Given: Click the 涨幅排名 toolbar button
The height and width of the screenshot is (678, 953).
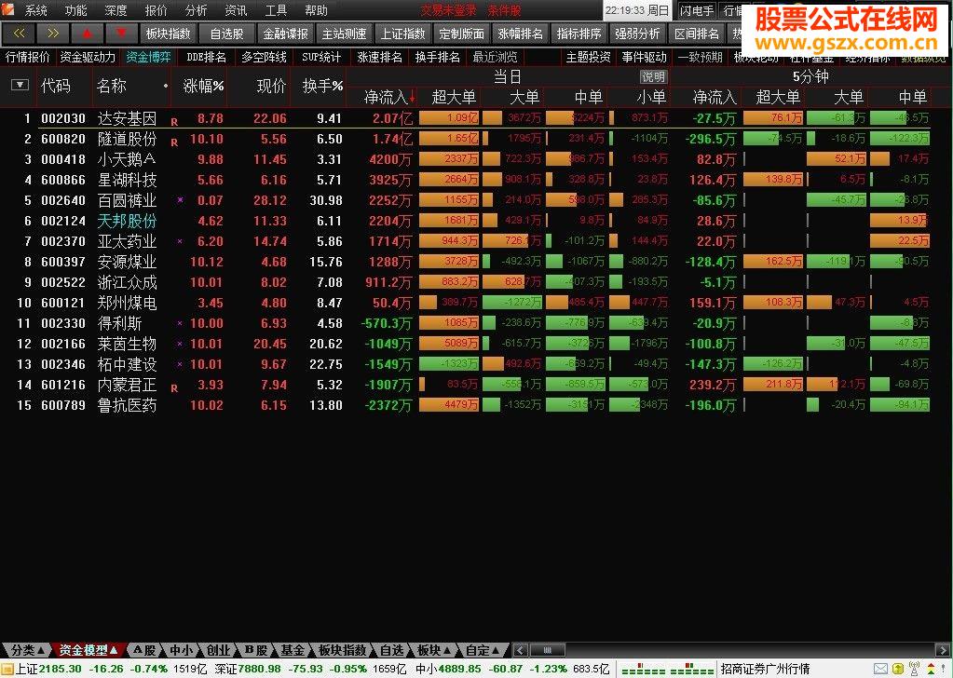Looking at the screenshot, I should (520, 34).
